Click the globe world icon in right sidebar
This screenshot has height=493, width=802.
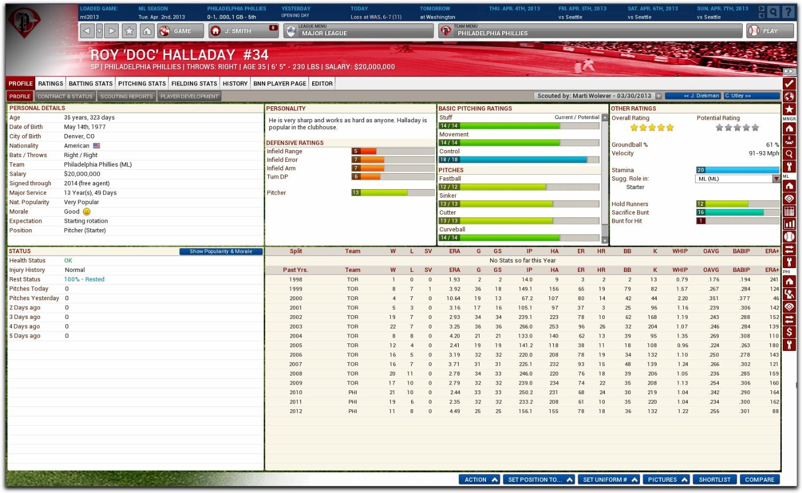click(790, 97)
